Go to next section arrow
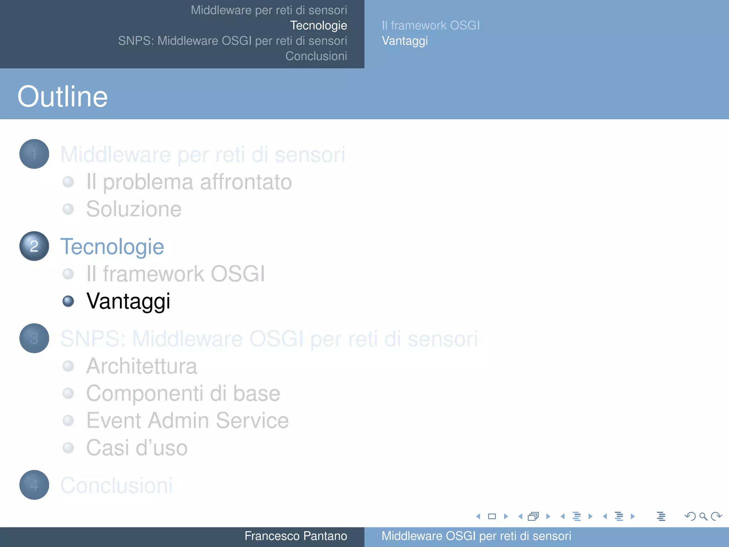729x547 pixels. [x=633, y=516]
